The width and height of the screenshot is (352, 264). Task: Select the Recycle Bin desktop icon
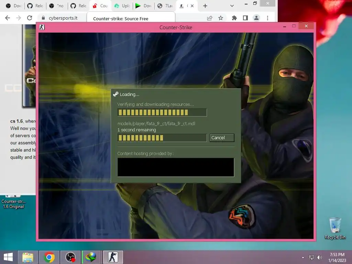[x=335, y=229]
